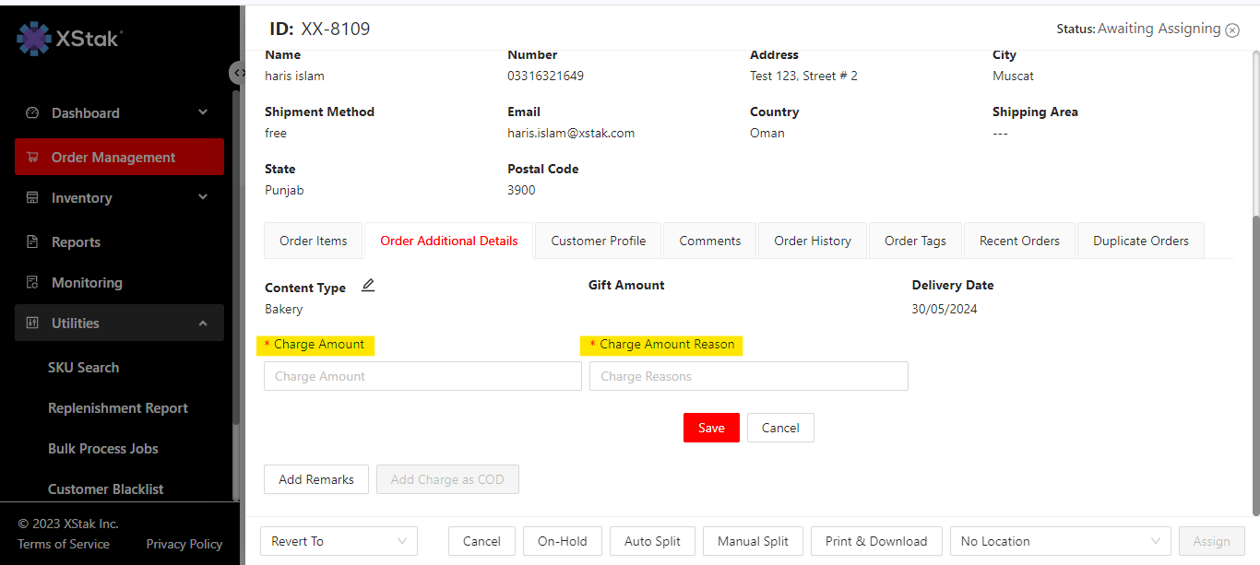Click the Add Remarks button
This screenshot has width=1260, height=565.
pyautogui.click(x=315, y=479)
